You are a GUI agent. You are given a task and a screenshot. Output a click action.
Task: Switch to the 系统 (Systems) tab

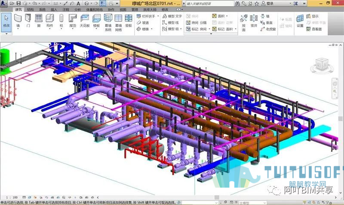click(42, 9)
